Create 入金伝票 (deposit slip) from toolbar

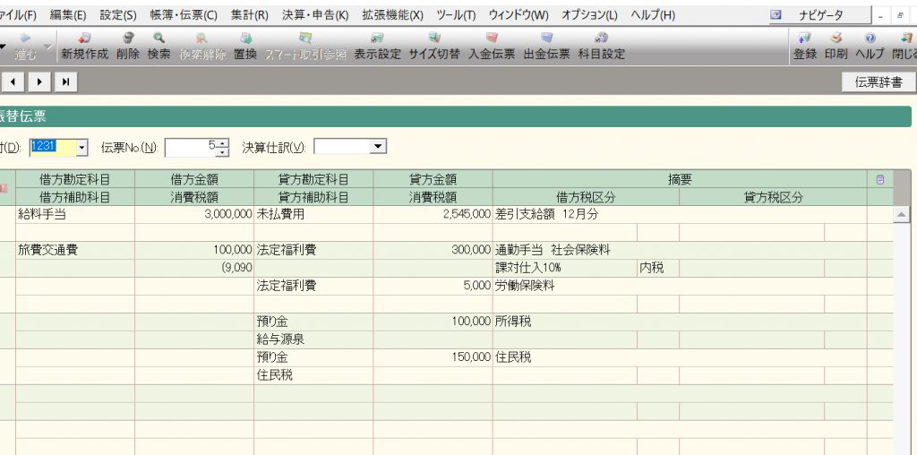point(492,46)
